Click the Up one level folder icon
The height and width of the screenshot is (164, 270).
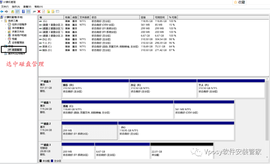pyautogui.click(x=12, y=12)
